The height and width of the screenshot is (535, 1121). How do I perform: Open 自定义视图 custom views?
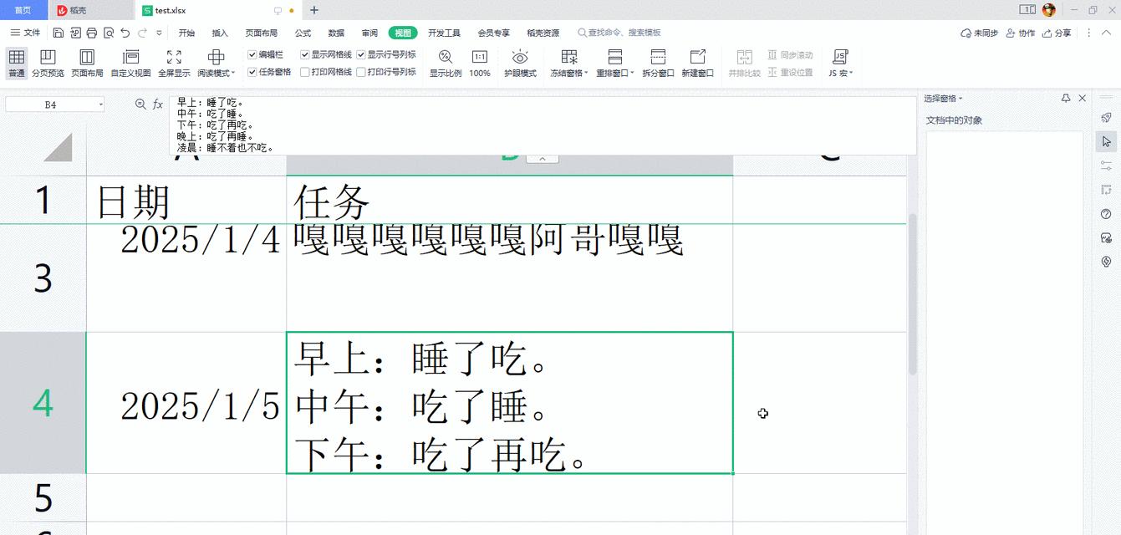(130, 63)
